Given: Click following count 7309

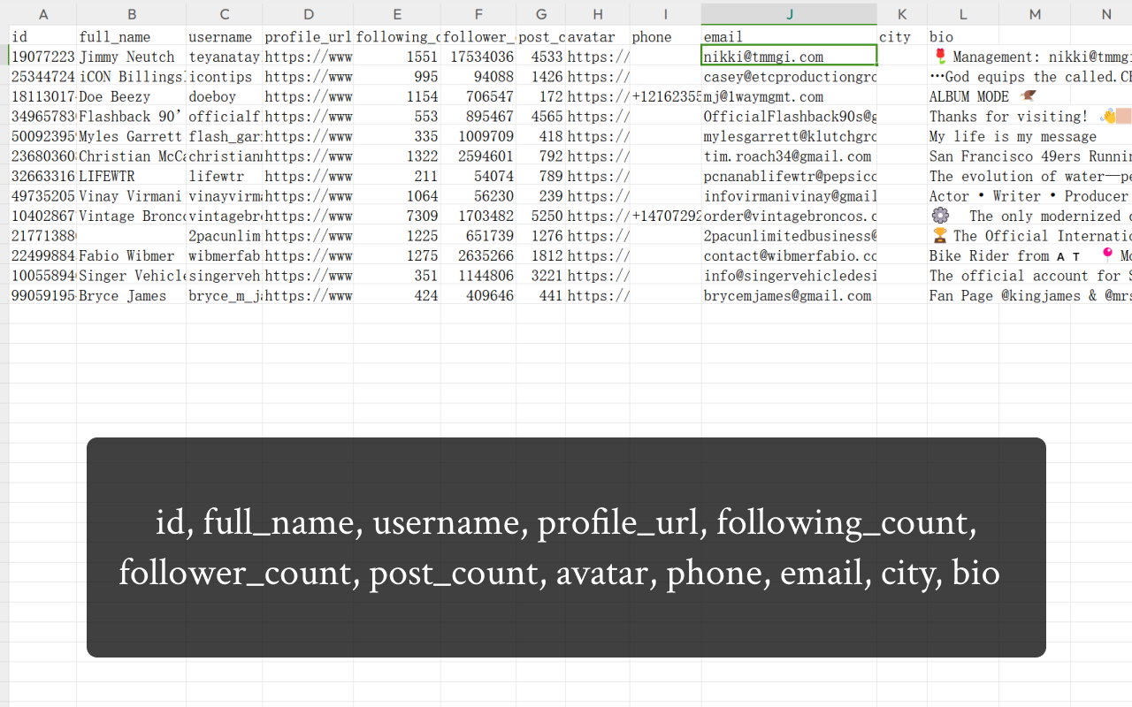Looking at the screenshot, I should pos(397,216).
